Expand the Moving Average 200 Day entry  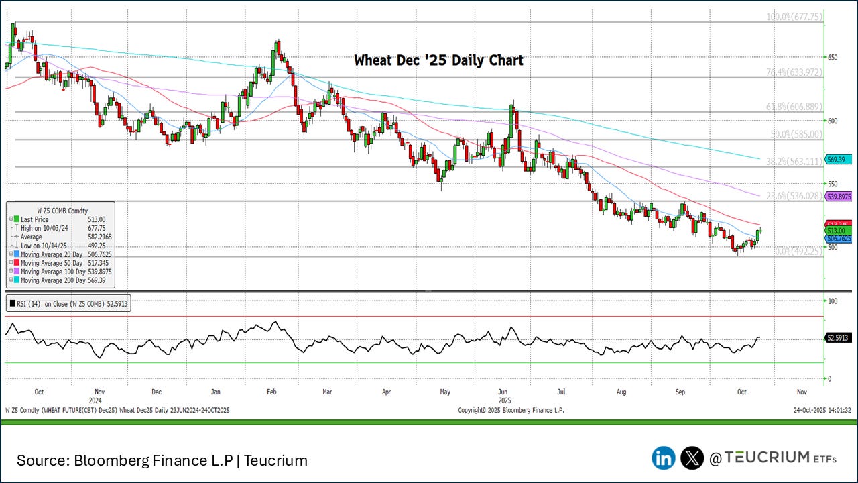9,280
